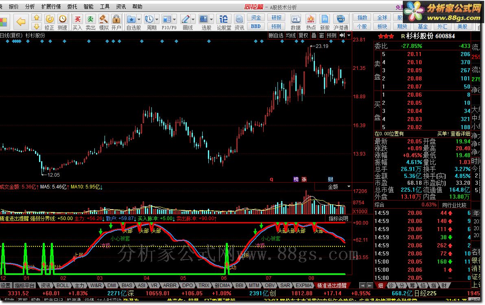485x305 pixels.
Task: Select the EXPMA indicator tab
Action: pyautogui.click(x=304, y=286)
